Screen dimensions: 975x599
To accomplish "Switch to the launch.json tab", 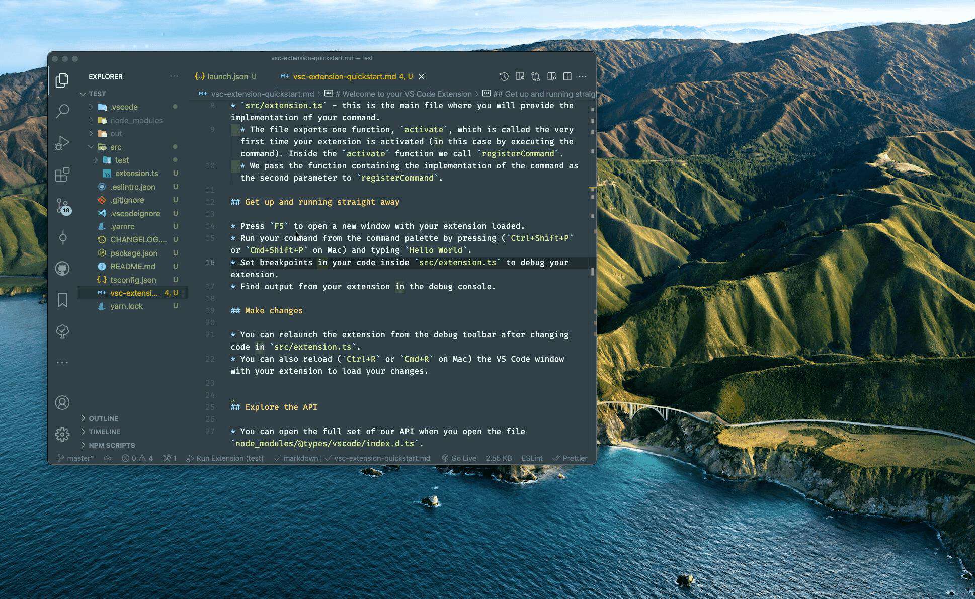I will pyautogui.click(x=226, y=76).
